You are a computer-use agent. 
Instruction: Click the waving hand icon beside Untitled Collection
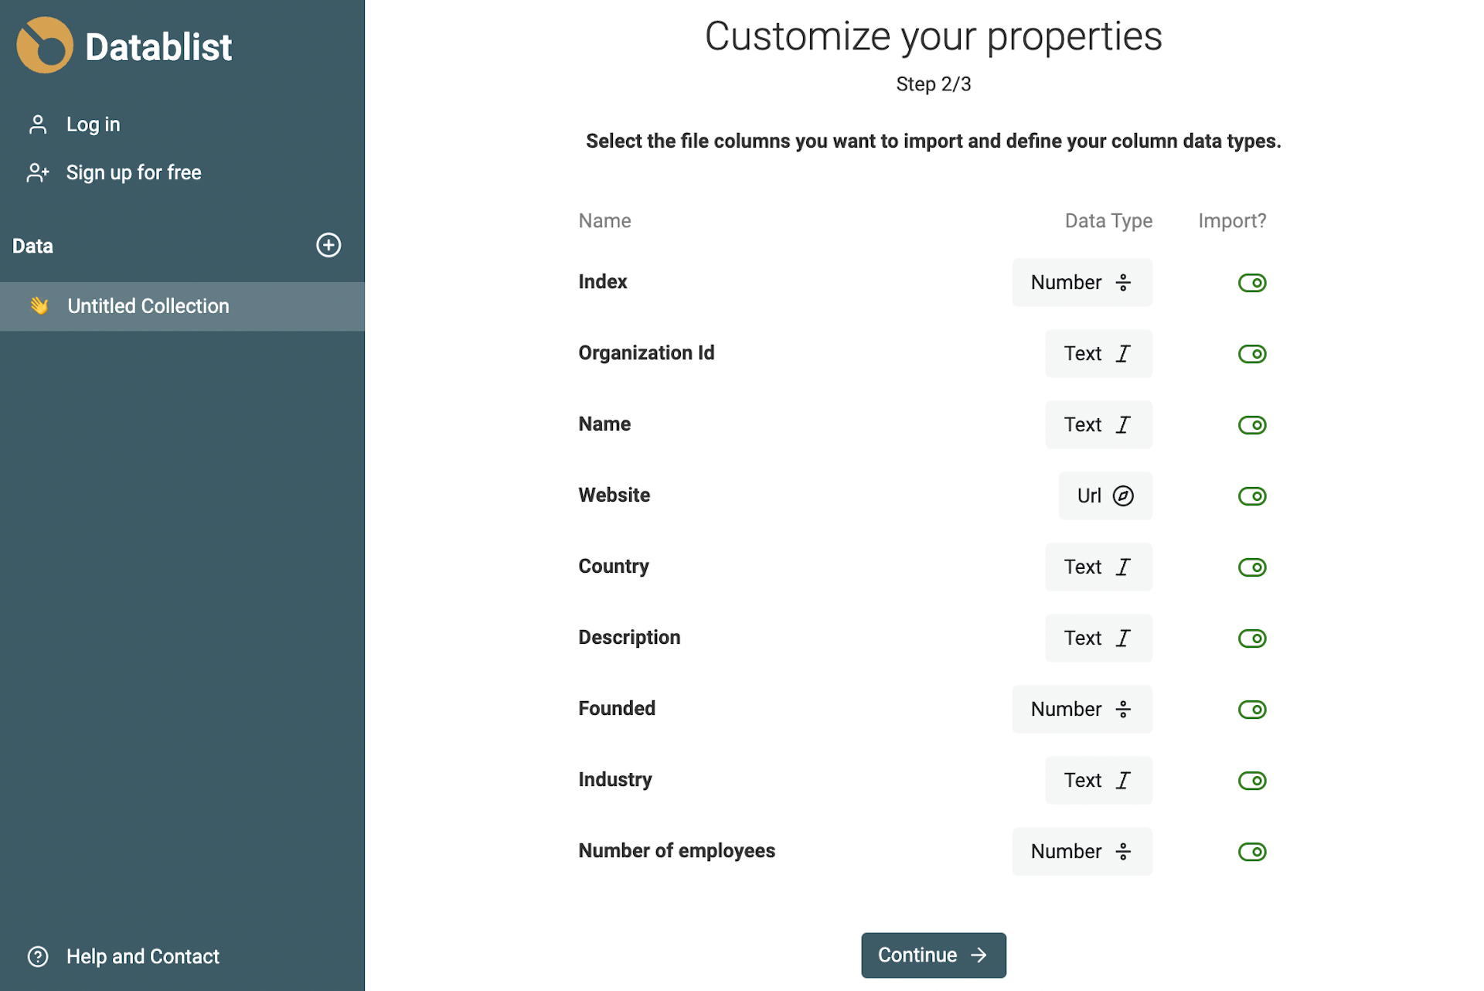click(x=39, y=306)
